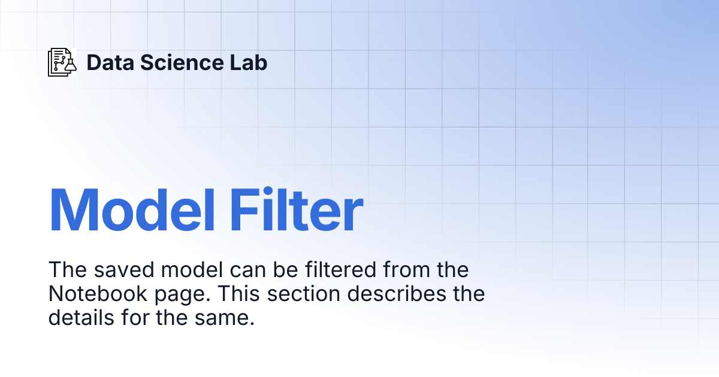Viewport: 719px width, 377px height.
Task: Open the "Data Science Lab" title text
Action: [x=177, y=62]
